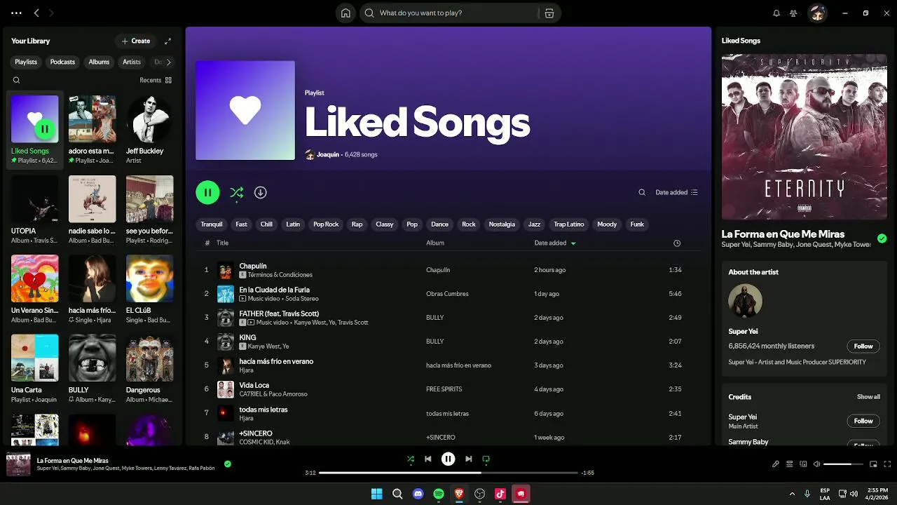Open the play queue
The image size is (897, 505).
tap(790, 464)
